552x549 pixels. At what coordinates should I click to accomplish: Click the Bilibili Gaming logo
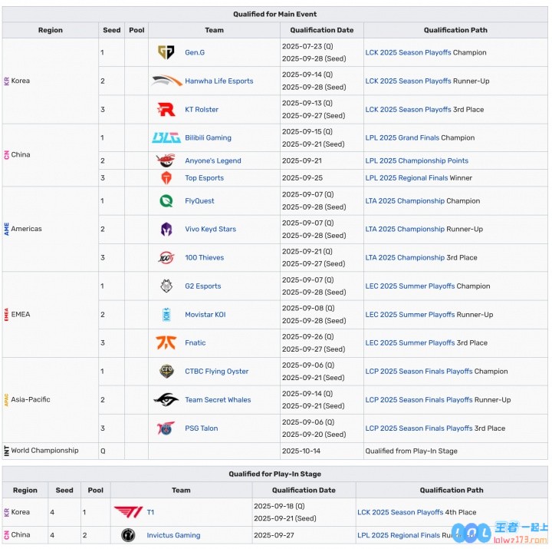click(x=166, y=138)
